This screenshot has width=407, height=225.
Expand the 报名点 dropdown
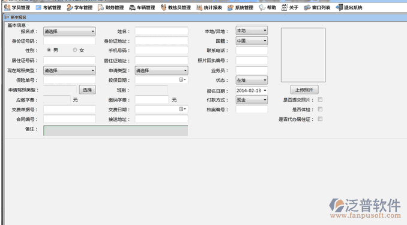[x=69, y=31]
